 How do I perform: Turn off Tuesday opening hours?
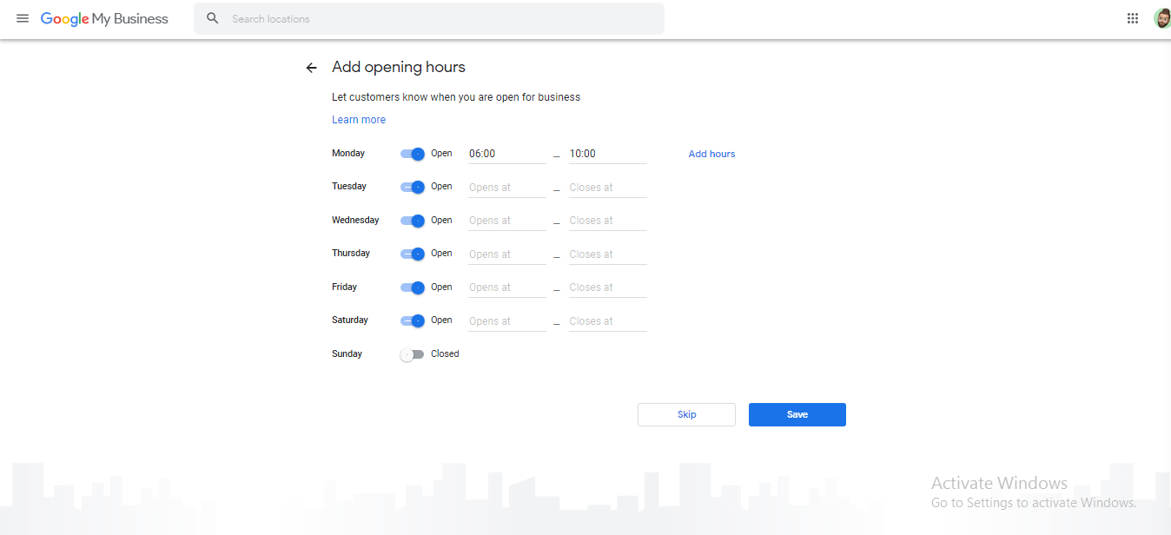(413, 187)
